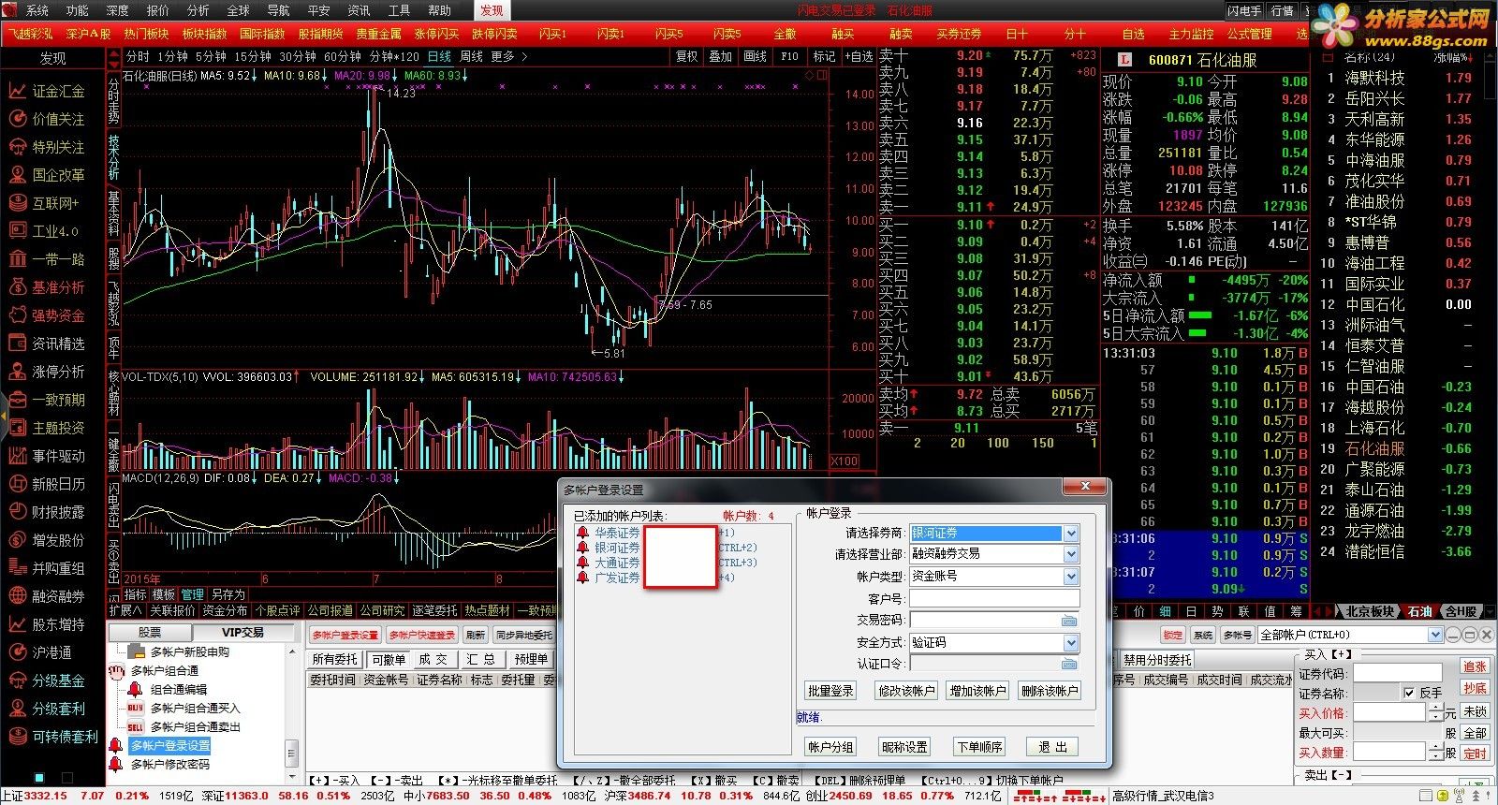Open the 主题投资 sidebar icon
The image size is (1498, 805).
(x=17, y=428)
